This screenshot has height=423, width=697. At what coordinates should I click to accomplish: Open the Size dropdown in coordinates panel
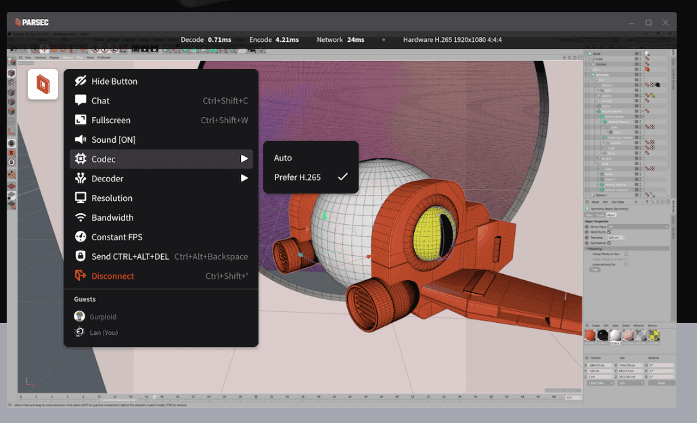(631, 383)
